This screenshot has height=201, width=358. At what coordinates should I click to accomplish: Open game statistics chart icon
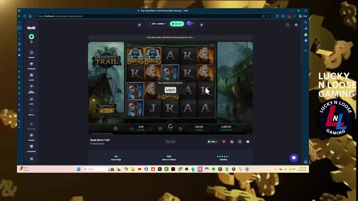click(232, 142)
